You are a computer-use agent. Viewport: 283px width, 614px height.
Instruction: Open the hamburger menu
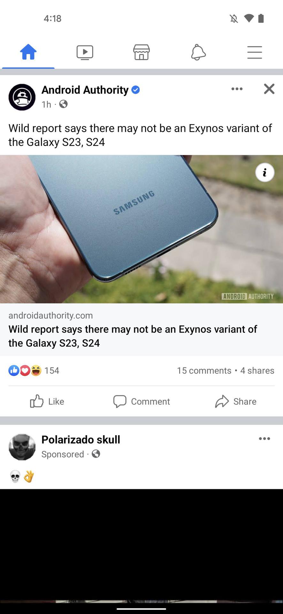pyautogui.click(x=255, y=52)
